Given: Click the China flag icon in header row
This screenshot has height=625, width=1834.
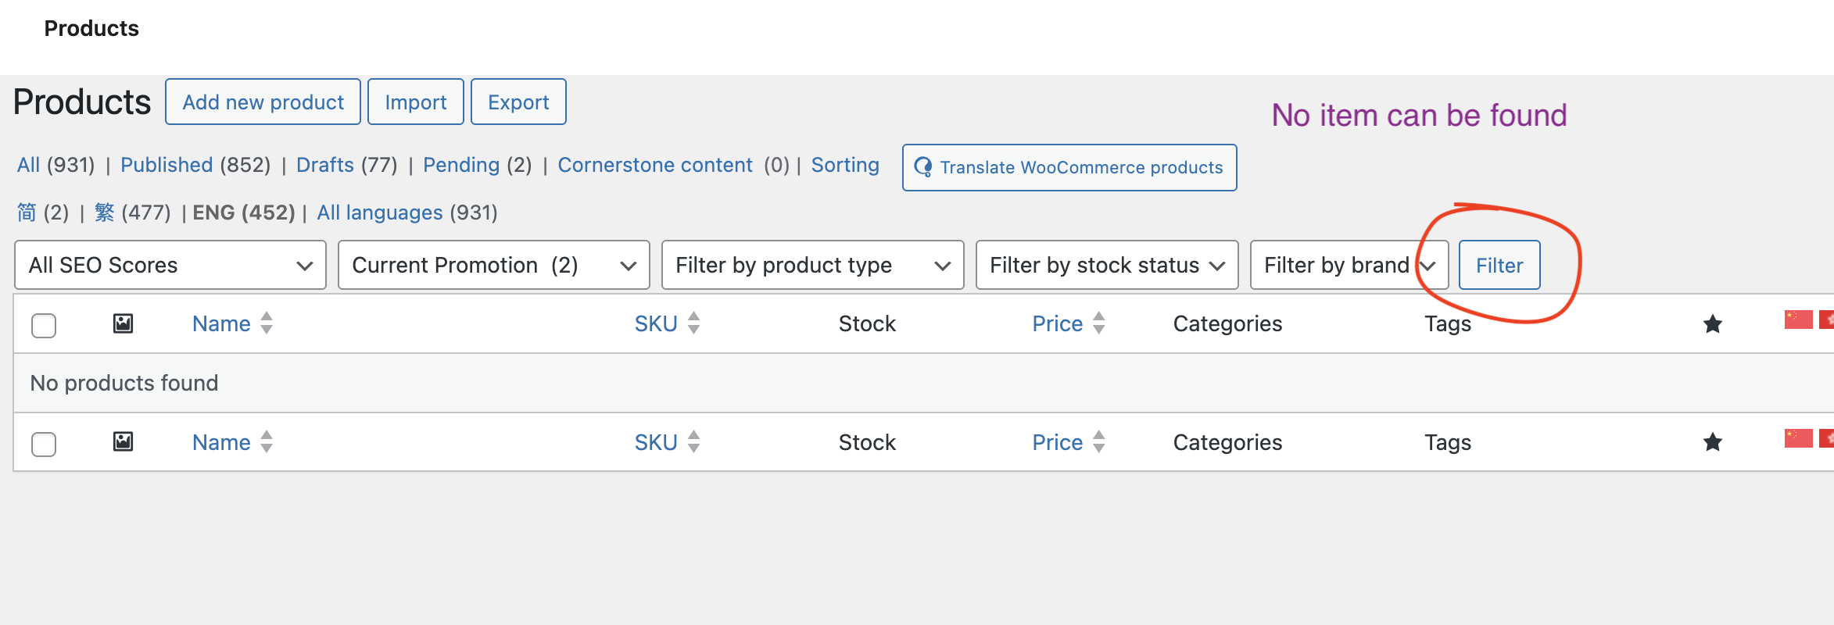Looking at the screenshot, I should [x=1798, y=320].
